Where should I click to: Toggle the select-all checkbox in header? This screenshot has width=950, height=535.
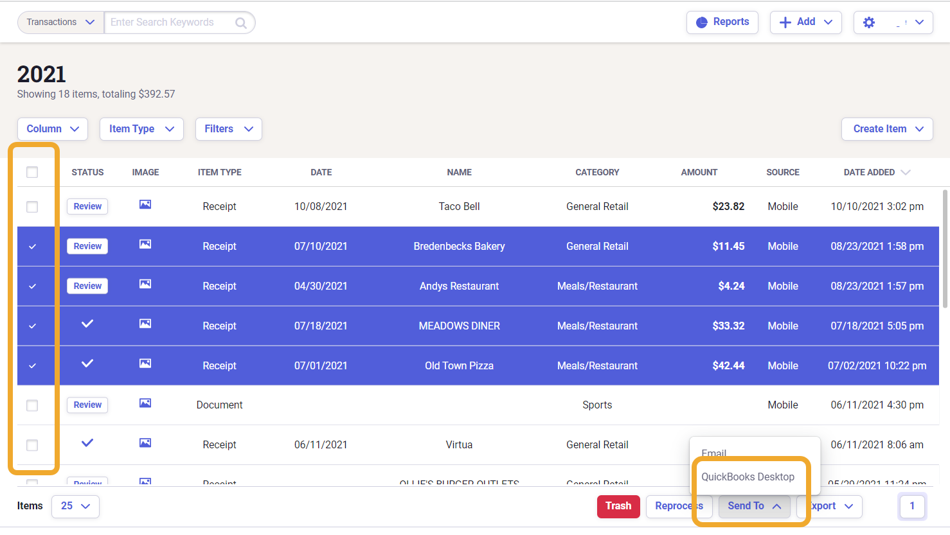32,172
